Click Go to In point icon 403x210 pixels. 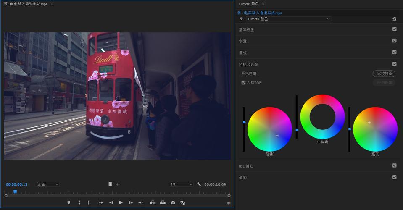(x=101, y=202)
